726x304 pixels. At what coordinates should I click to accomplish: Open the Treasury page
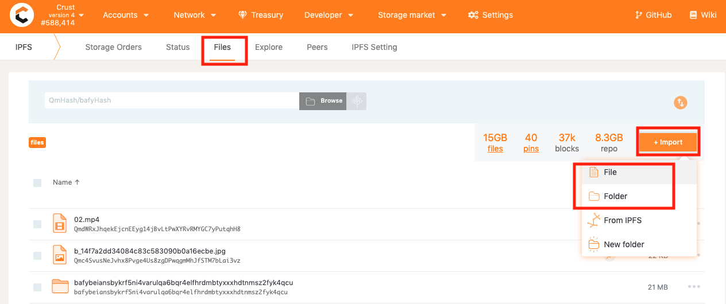260,15
